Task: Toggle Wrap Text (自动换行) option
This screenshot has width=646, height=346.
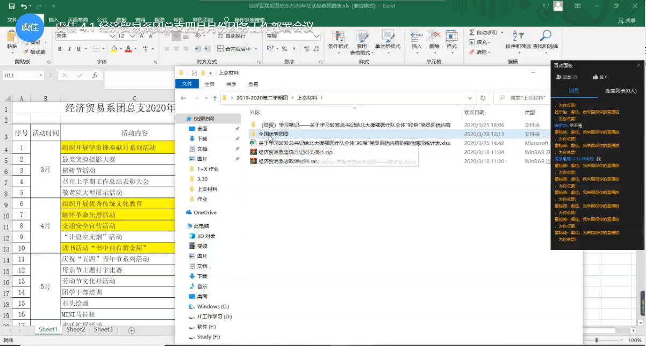Action: tap(231, 36)
